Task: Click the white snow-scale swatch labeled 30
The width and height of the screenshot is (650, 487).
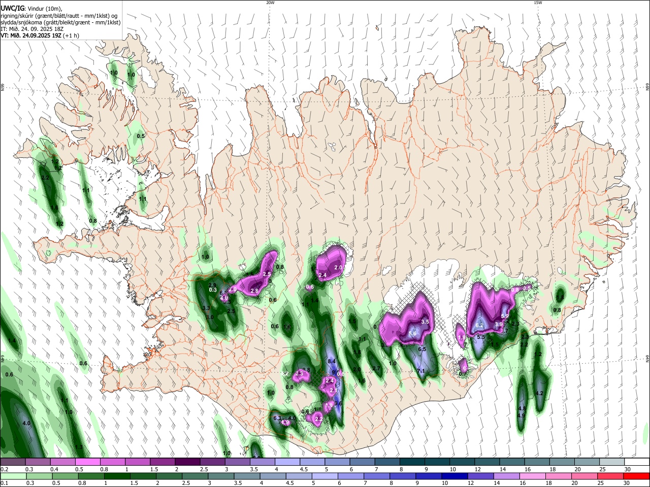Action: point(637,462)
